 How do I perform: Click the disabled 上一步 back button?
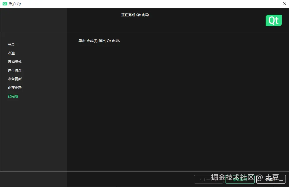209,179
